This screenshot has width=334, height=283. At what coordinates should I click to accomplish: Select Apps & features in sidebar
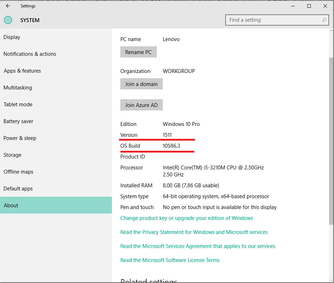coord(56,71)
